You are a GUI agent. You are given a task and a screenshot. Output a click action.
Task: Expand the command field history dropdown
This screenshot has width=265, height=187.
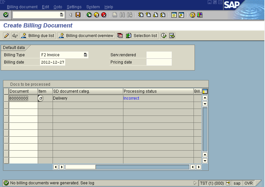point(62,15)
